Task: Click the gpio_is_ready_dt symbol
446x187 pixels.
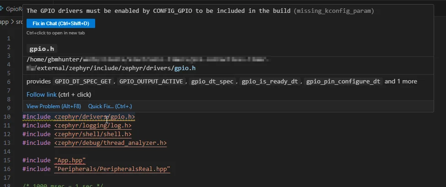Action: click(x=271, y=82)
